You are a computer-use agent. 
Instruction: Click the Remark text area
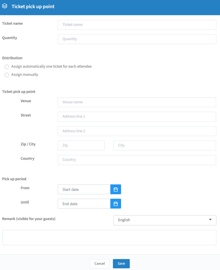tap(109, 237)
